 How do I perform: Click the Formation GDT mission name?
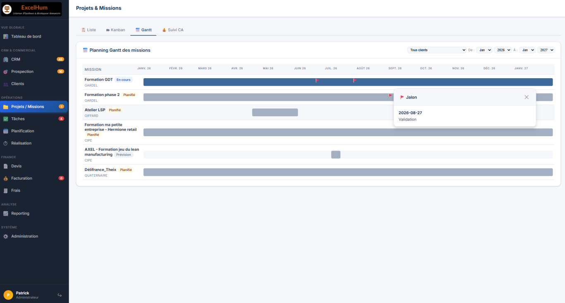99,79
